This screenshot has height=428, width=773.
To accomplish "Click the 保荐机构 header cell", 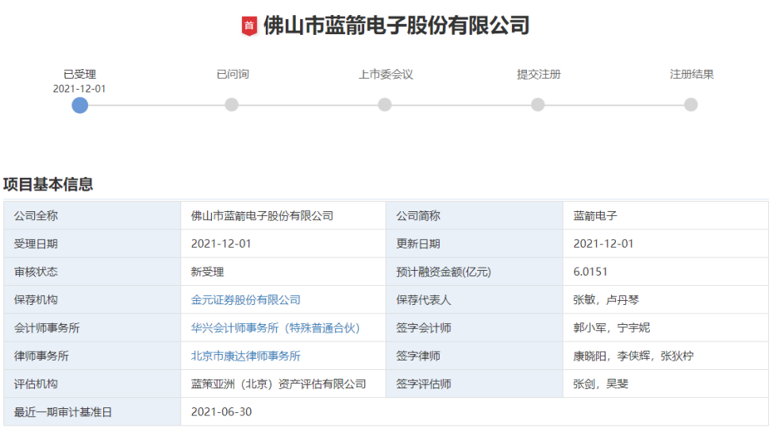I will pyautogui.click(x=92, y=300).
